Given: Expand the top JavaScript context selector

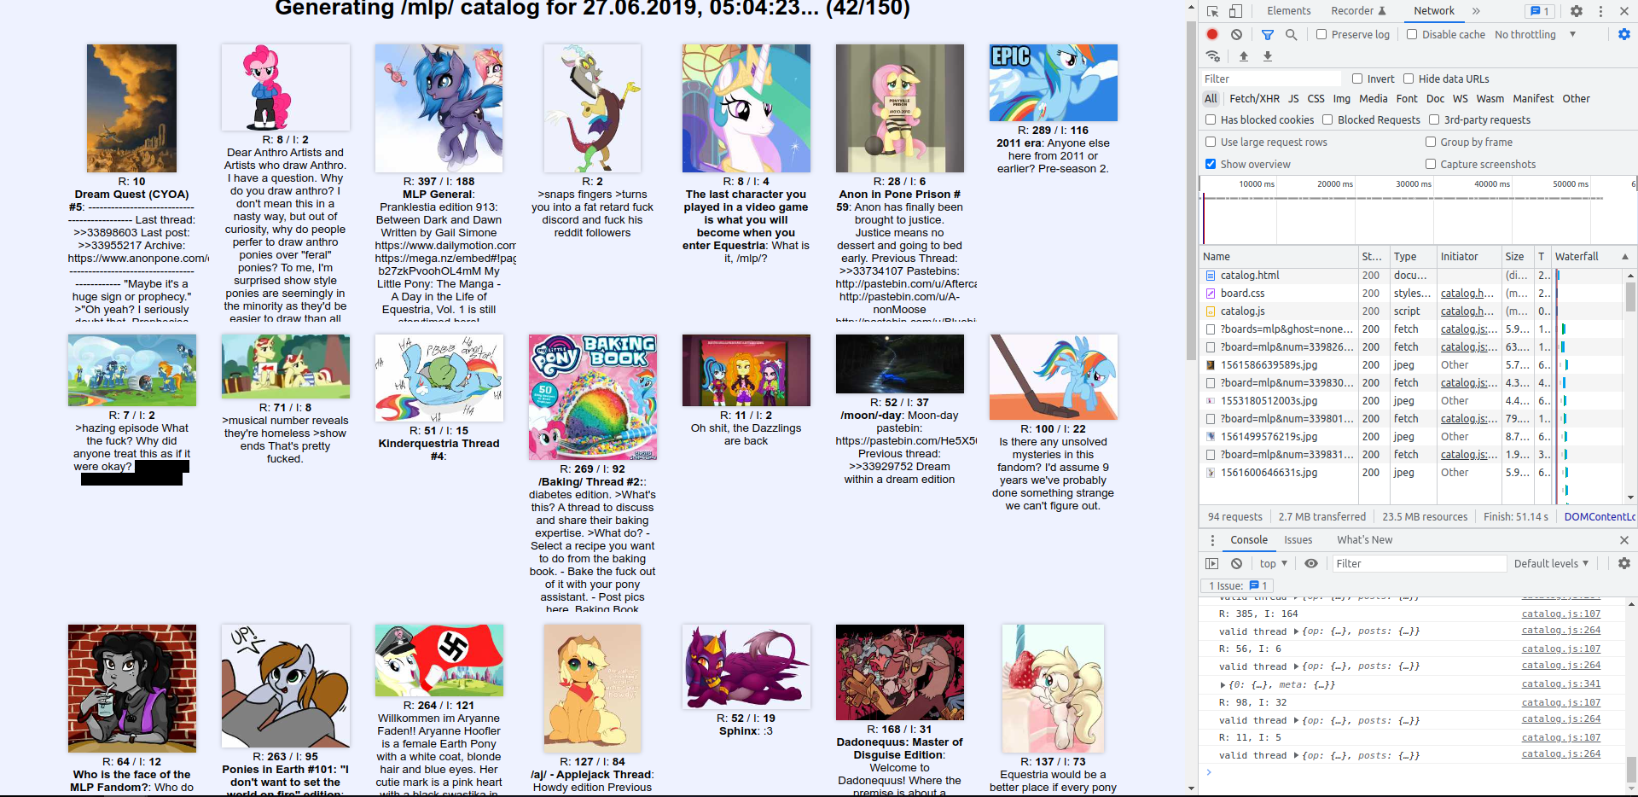Looking at the screenshot, I should (1273, 563).
